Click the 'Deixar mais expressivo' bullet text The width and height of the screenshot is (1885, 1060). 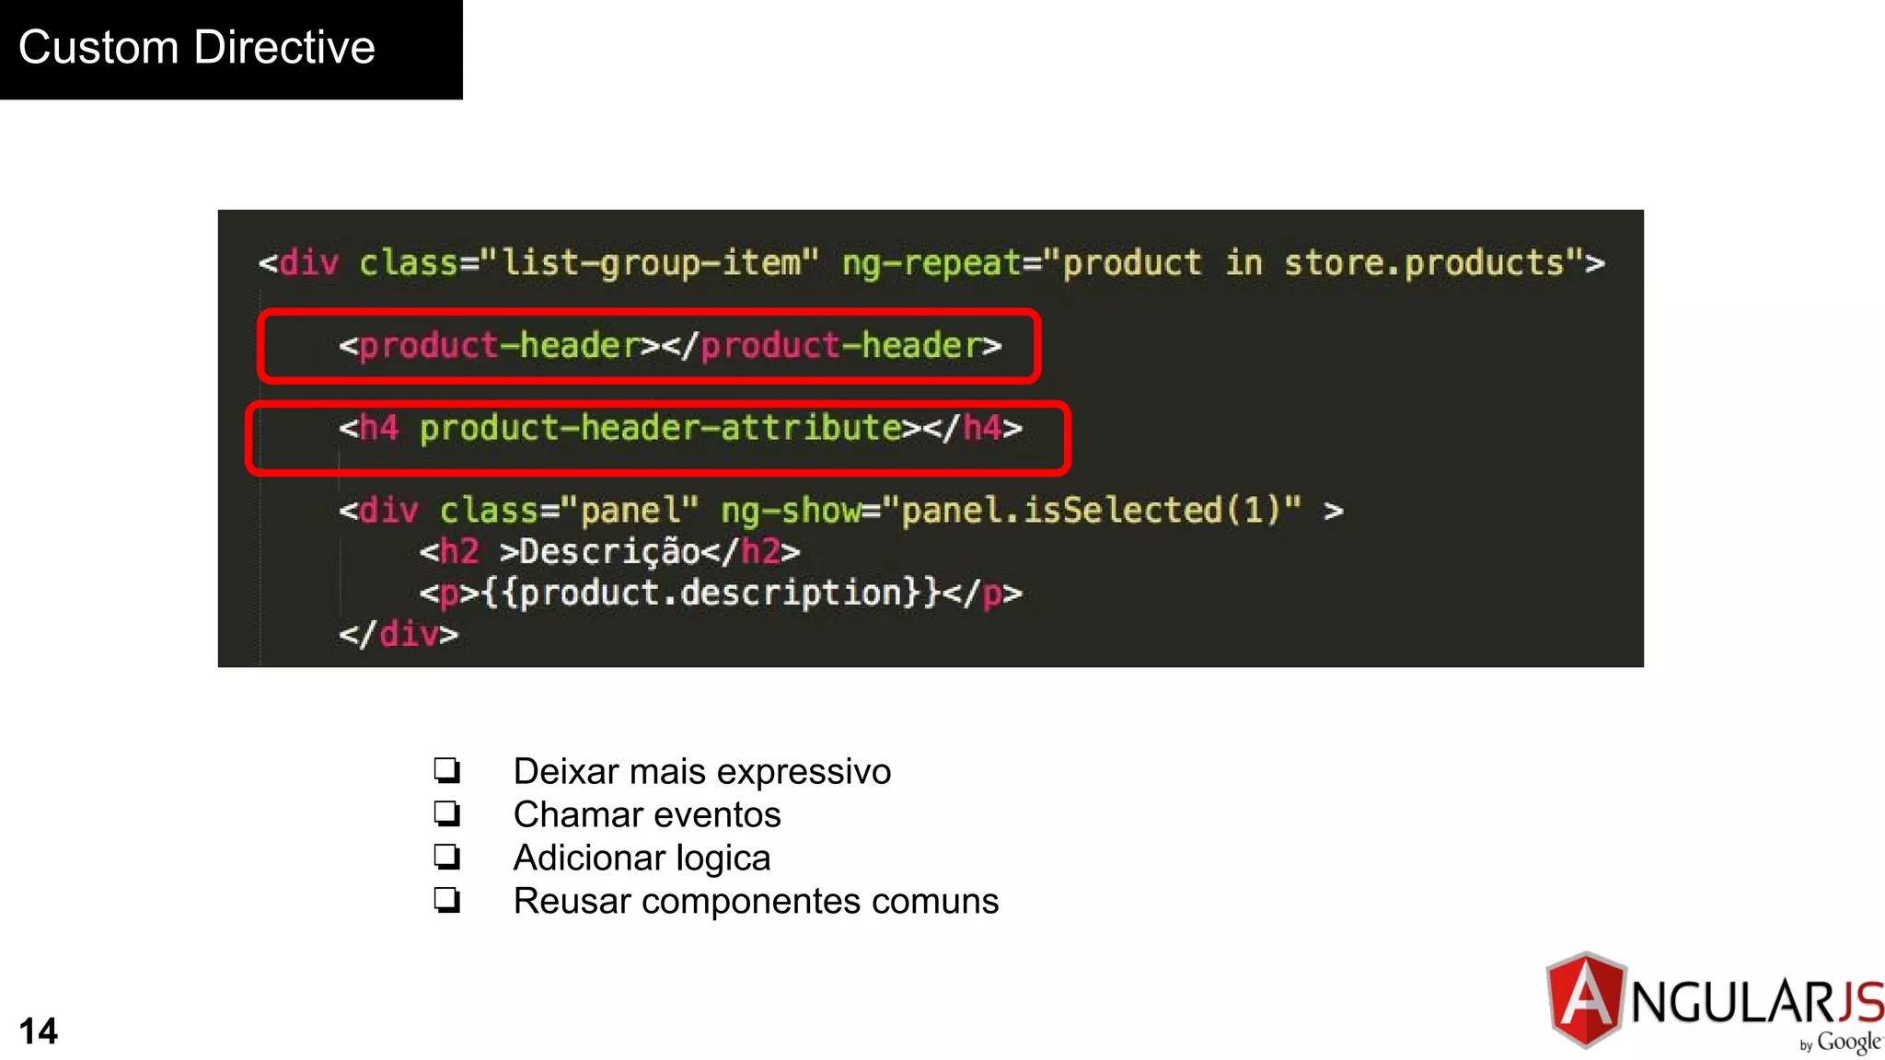tap(702, 771)
